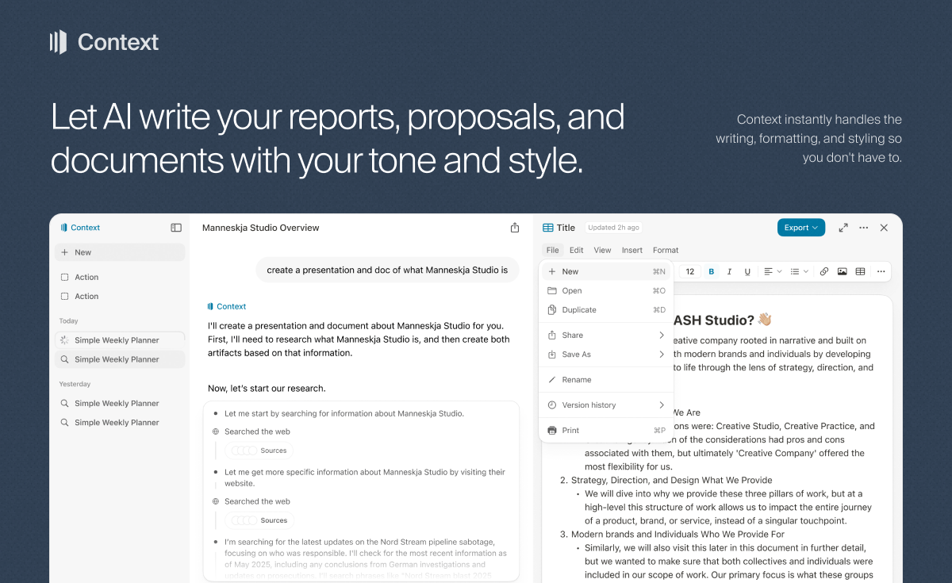
Task: Collapse the Context sidebar panel
Action: click(x=175, y=228)
